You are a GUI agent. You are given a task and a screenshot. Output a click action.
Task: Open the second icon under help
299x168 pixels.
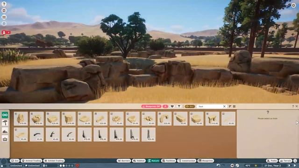[4, 10]
